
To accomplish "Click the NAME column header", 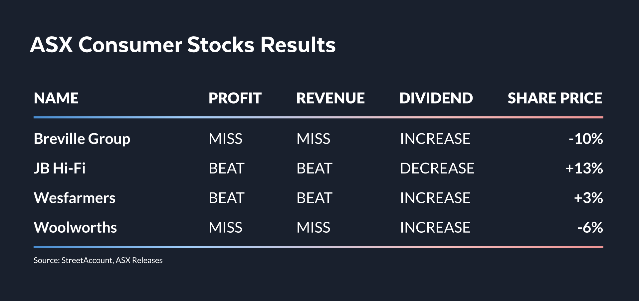I will (56, 98).
